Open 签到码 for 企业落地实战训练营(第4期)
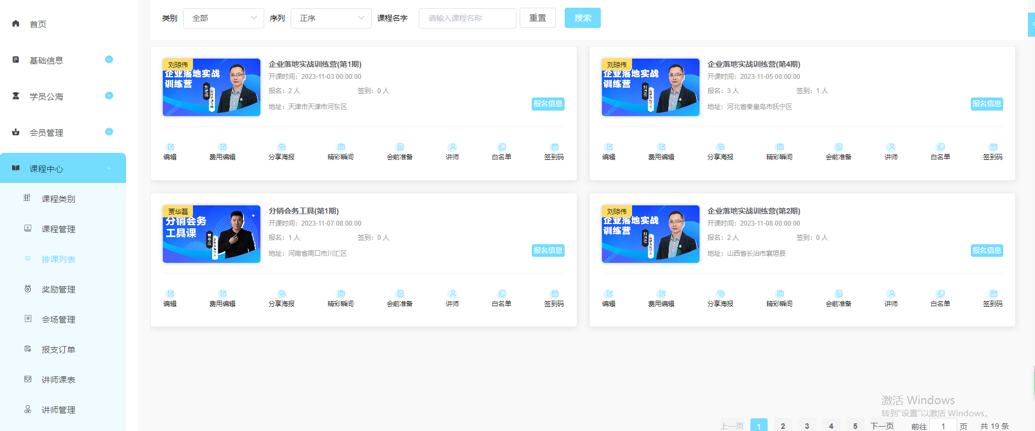 pos(993,152)
